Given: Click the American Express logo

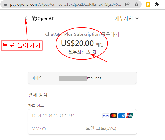Looking at the screenshot, I should [x=122, y=116].
